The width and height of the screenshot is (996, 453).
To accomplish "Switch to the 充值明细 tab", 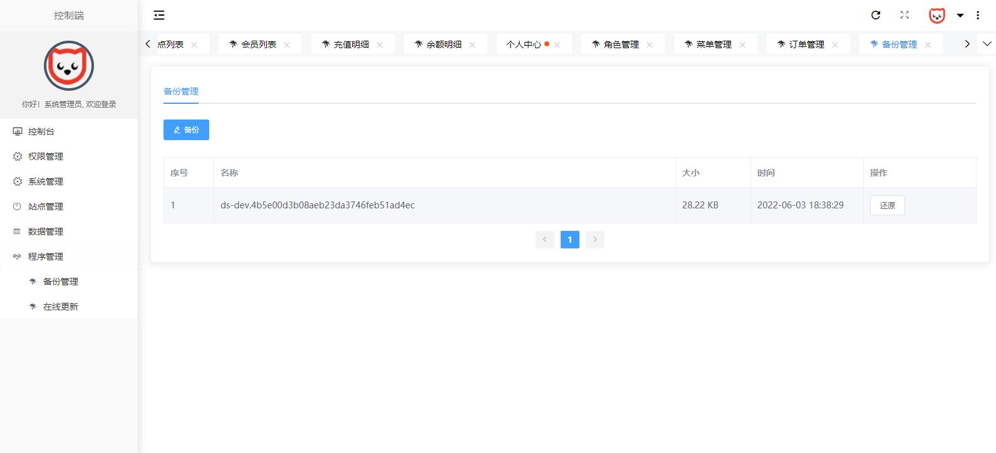I will (x=351, y=44).
